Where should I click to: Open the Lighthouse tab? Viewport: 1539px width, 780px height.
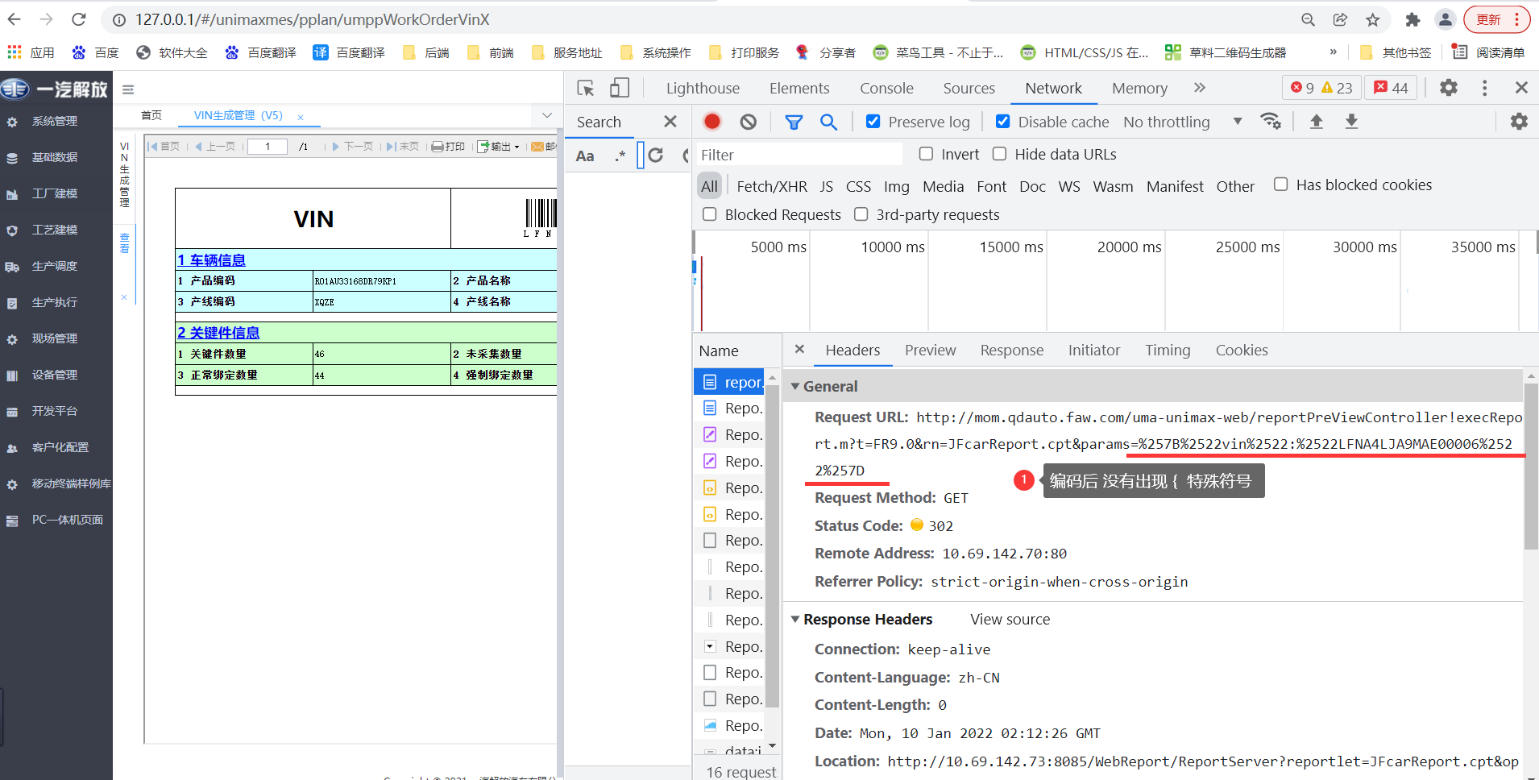[703, 88]
